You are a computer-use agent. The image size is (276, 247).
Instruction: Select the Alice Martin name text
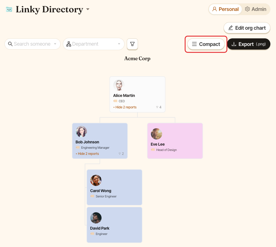click(124, 95)
